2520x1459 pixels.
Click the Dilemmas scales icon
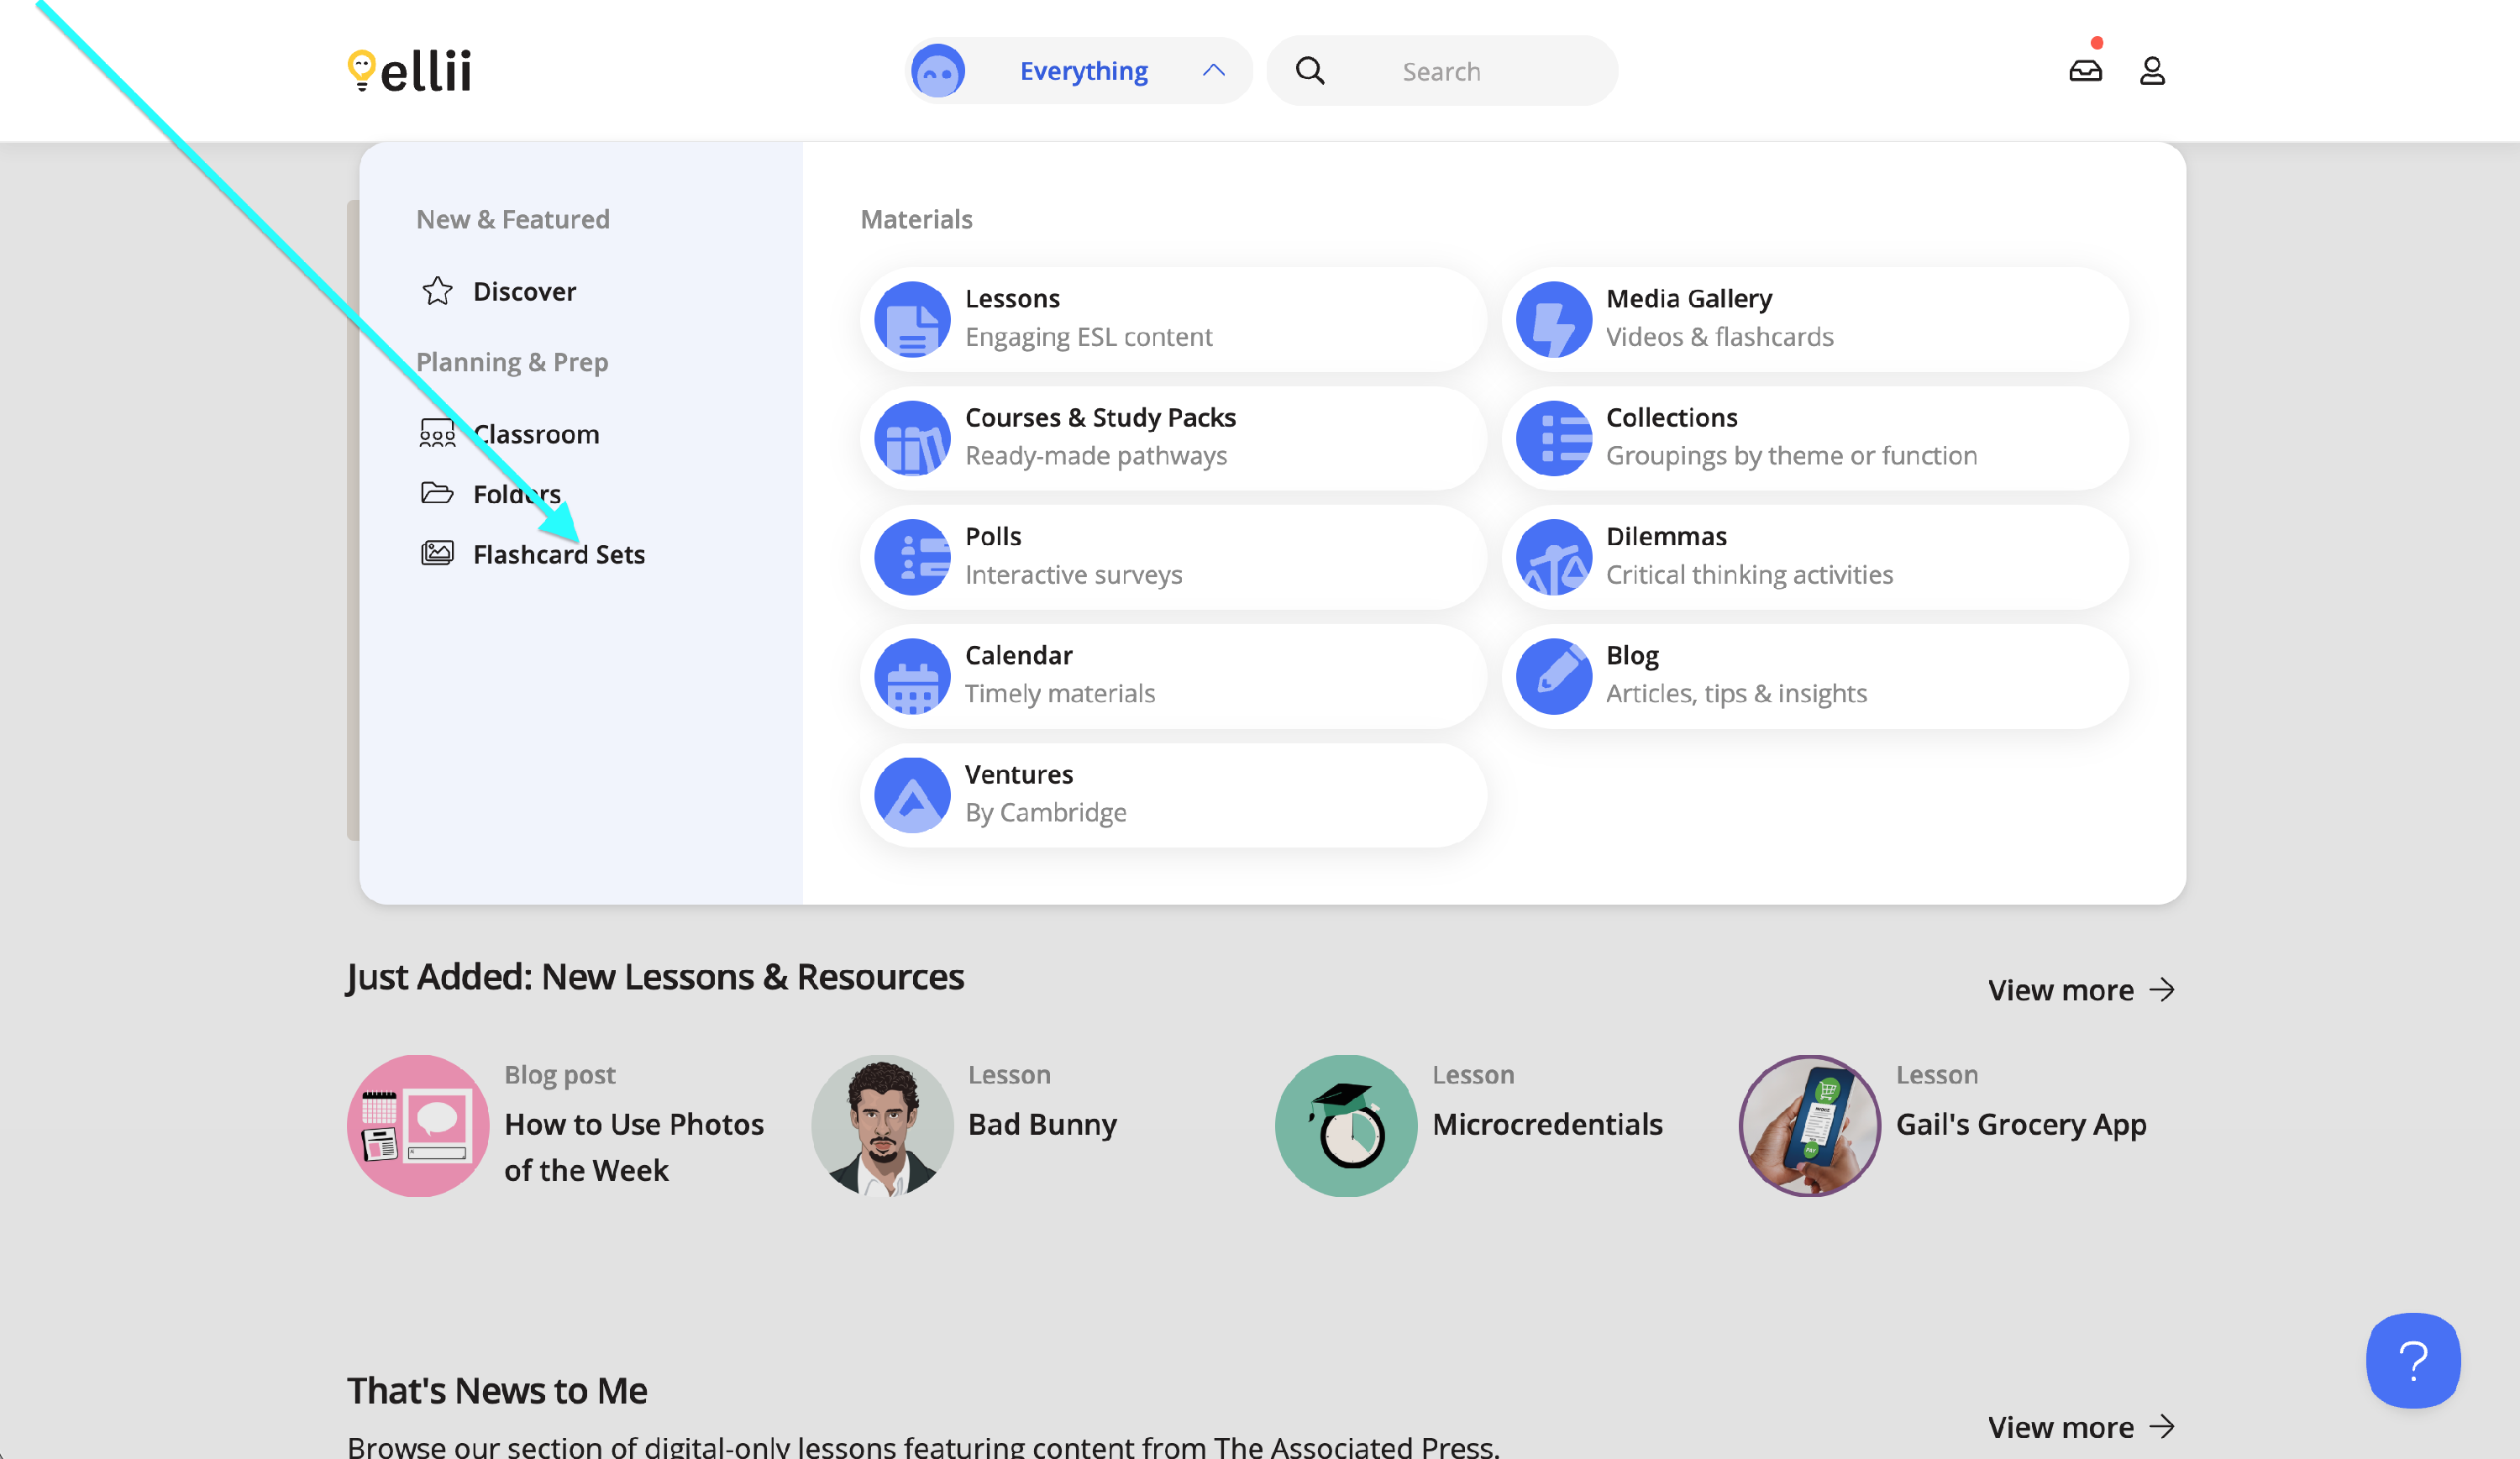[x=1553, y=557]
